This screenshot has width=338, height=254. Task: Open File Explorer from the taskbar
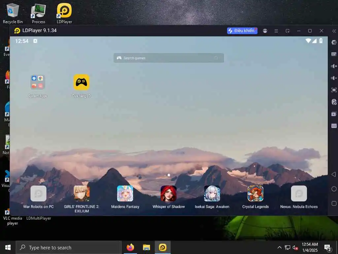(146, 247)
